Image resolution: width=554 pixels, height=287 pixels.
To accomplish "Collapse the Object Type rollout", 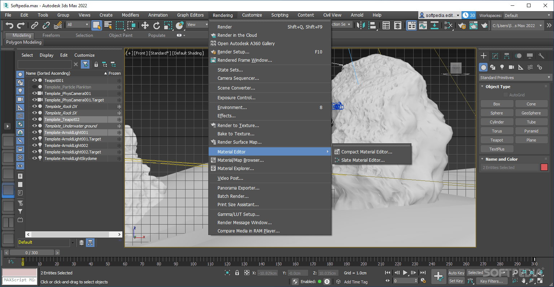I will [498, 87].
